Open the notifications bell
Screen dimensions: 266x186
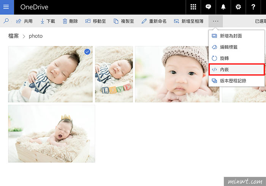223,7
